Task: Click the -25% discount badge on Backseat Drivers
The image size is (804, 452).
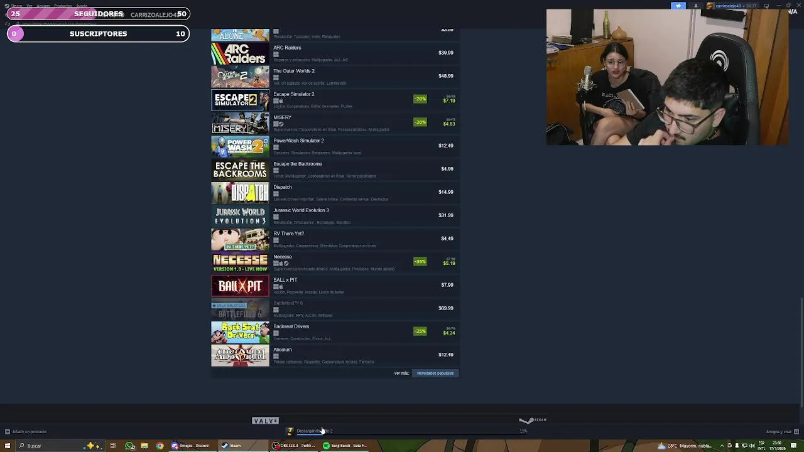Action: click(420, 331)
